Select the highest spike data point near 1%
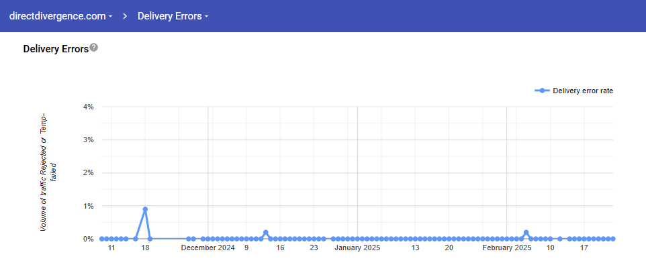The width and height of the screenshot is (646, 271). click(145, 209)
